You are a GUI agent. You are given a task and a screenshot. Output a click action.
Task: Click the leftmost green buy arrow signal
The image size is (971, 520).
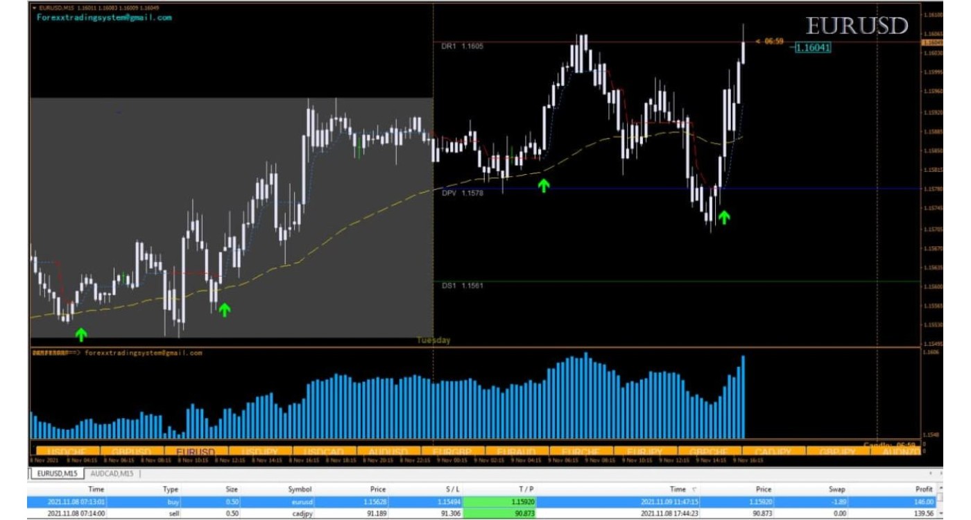click(x=81, y=335)
